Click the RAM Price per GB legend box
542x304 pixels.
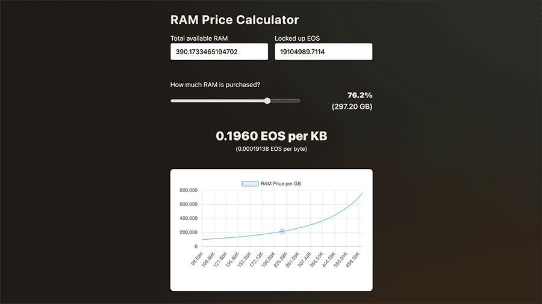point(249,183)
